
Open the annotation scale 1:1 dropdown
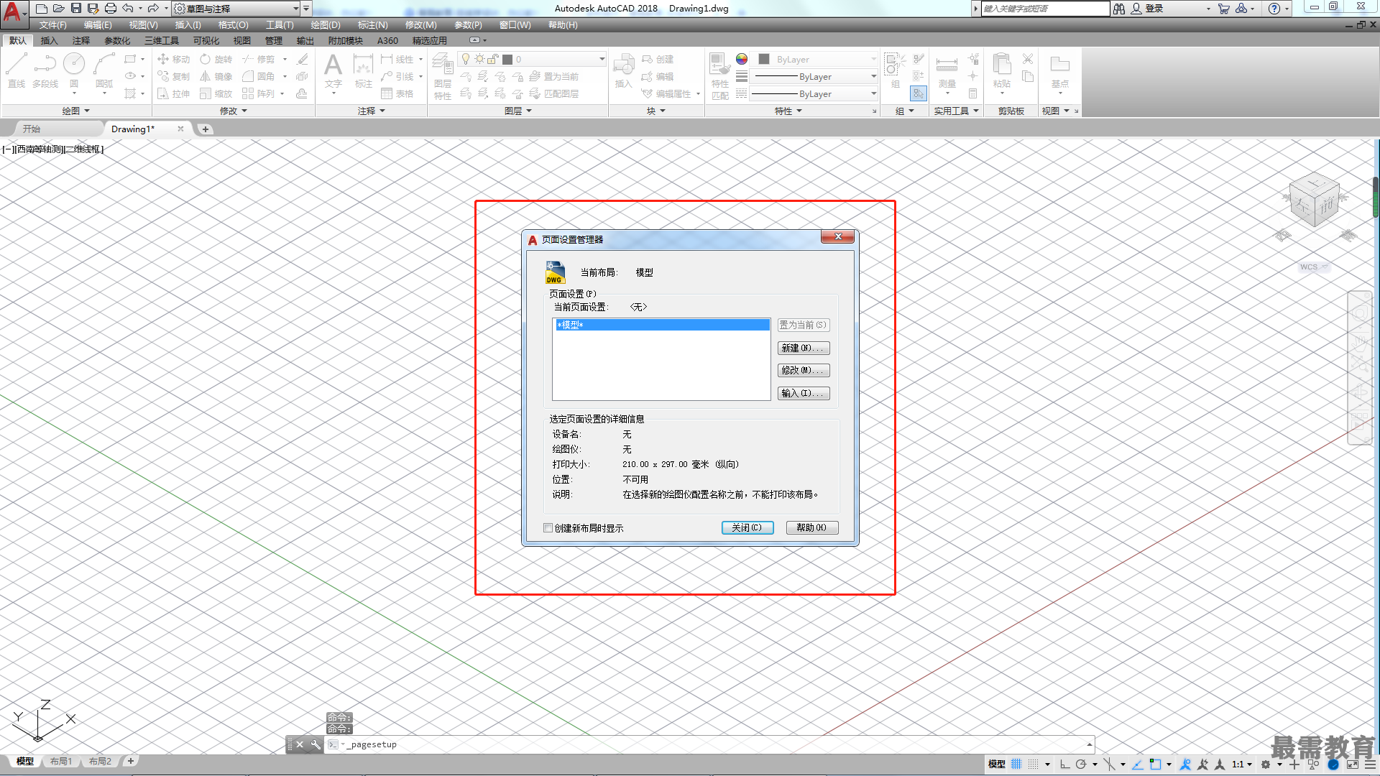tap(1241, 765)
